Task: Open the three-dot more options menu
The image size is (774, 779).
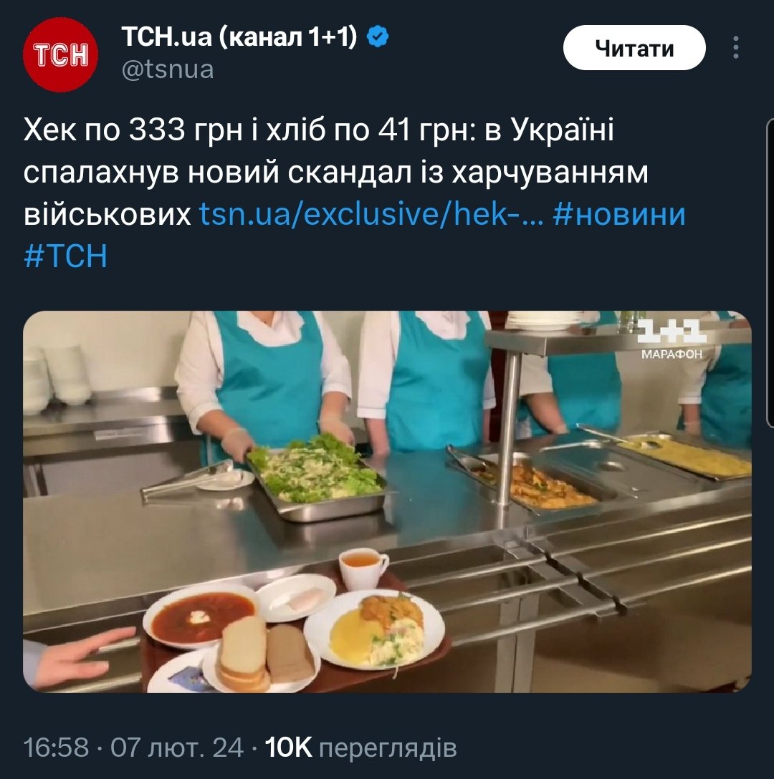Action: 736,48
